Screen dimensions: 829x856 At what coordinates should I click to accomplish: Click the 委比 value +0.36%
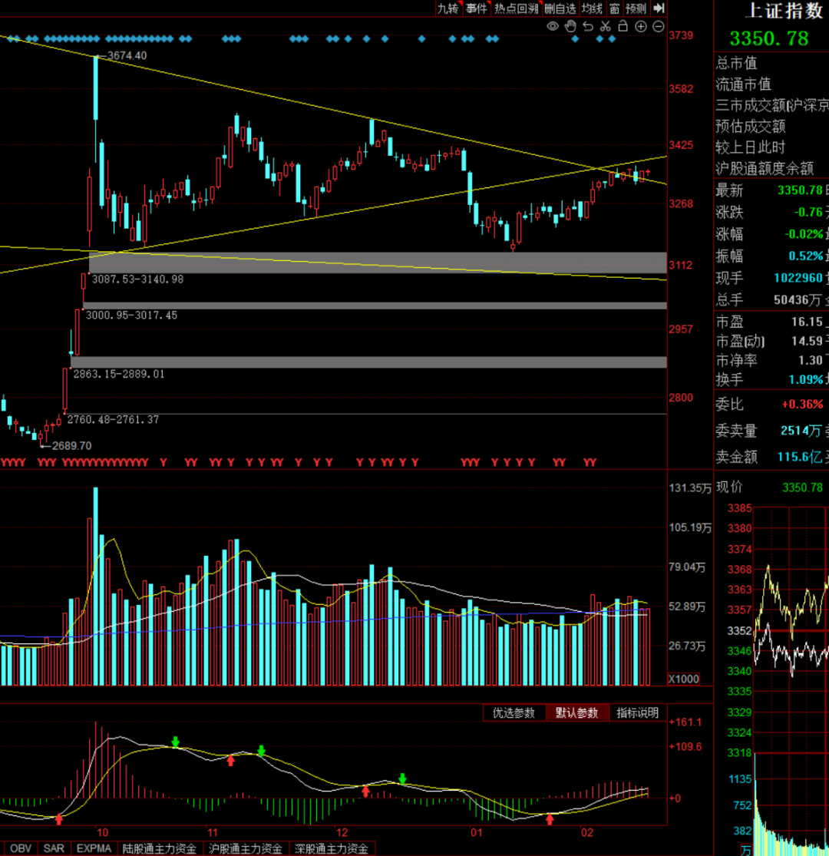pyautogui.click(x=802, y=405)
